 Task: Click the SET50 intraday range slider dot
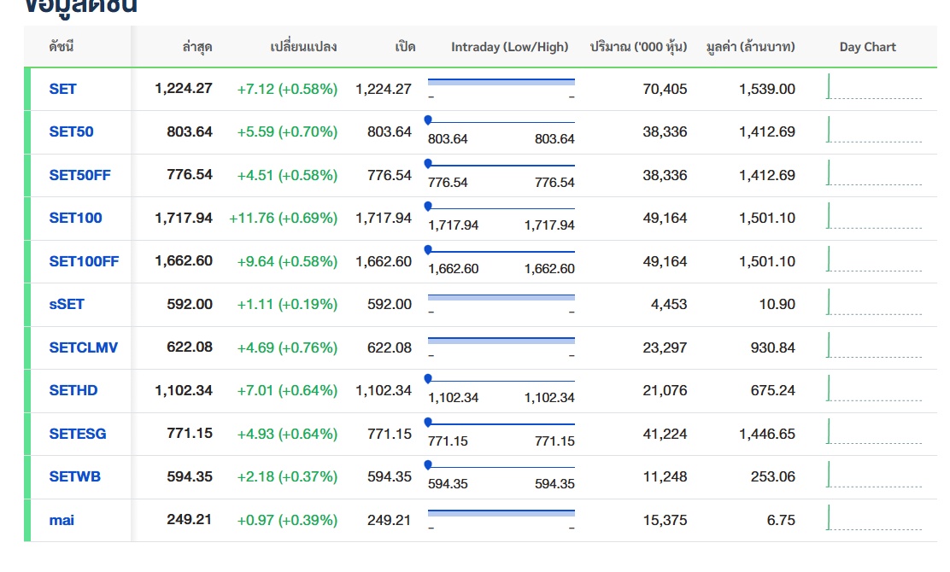[428, 120]
